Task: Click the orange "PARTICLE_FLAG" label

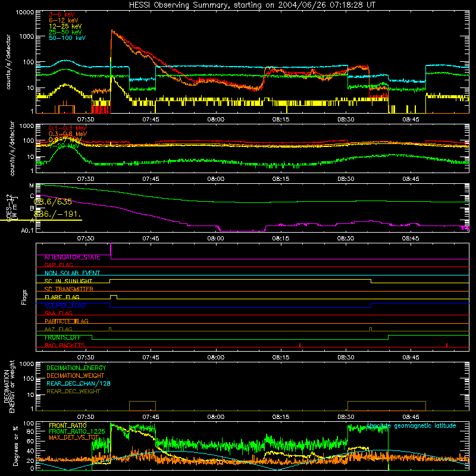Action: (x=67, y=321)
